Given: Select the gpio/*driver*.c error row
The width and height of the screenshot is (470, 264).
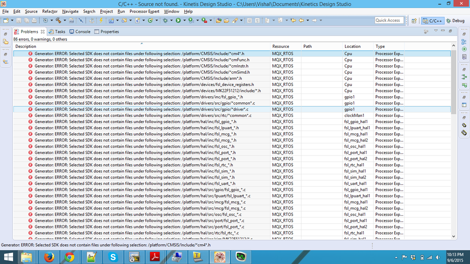Looking at the screenshot, I should pos(232,109).
